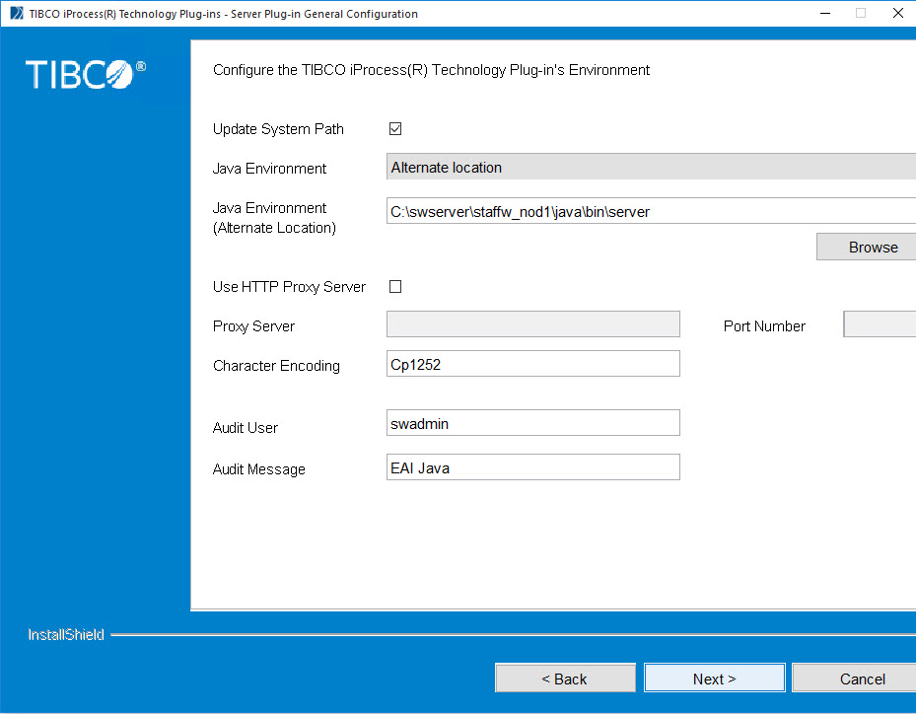Image resolution: width=916 pixels, height=714 pixels.
Task: Uncheck the Update System Path checkbox
Action: tap(395, 129)
